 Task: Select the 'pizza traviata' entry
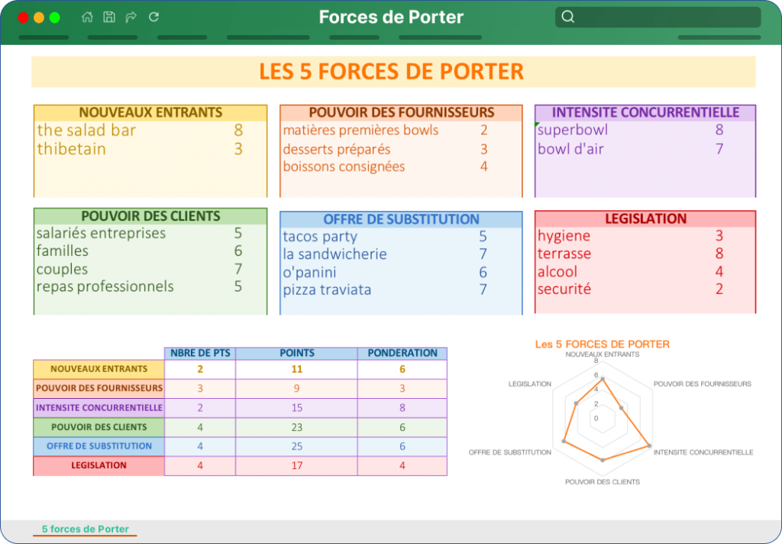(x=327, y=290)
